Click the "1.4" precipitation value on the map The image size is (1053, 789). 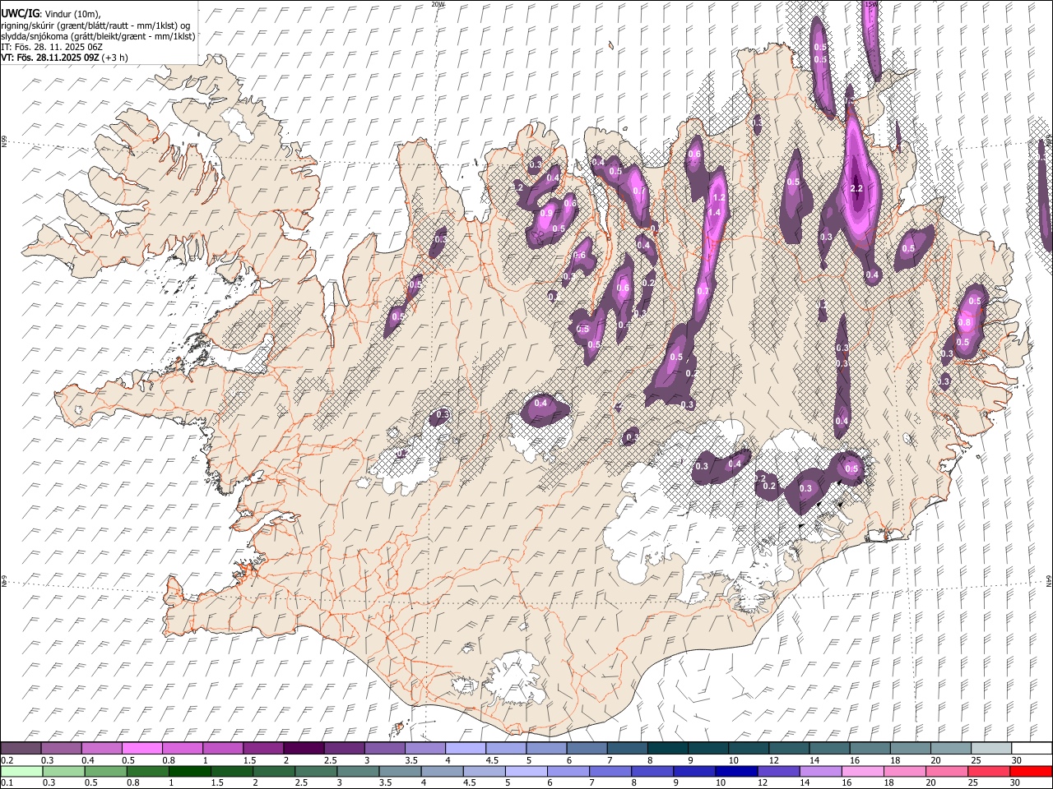pos(714,213)
